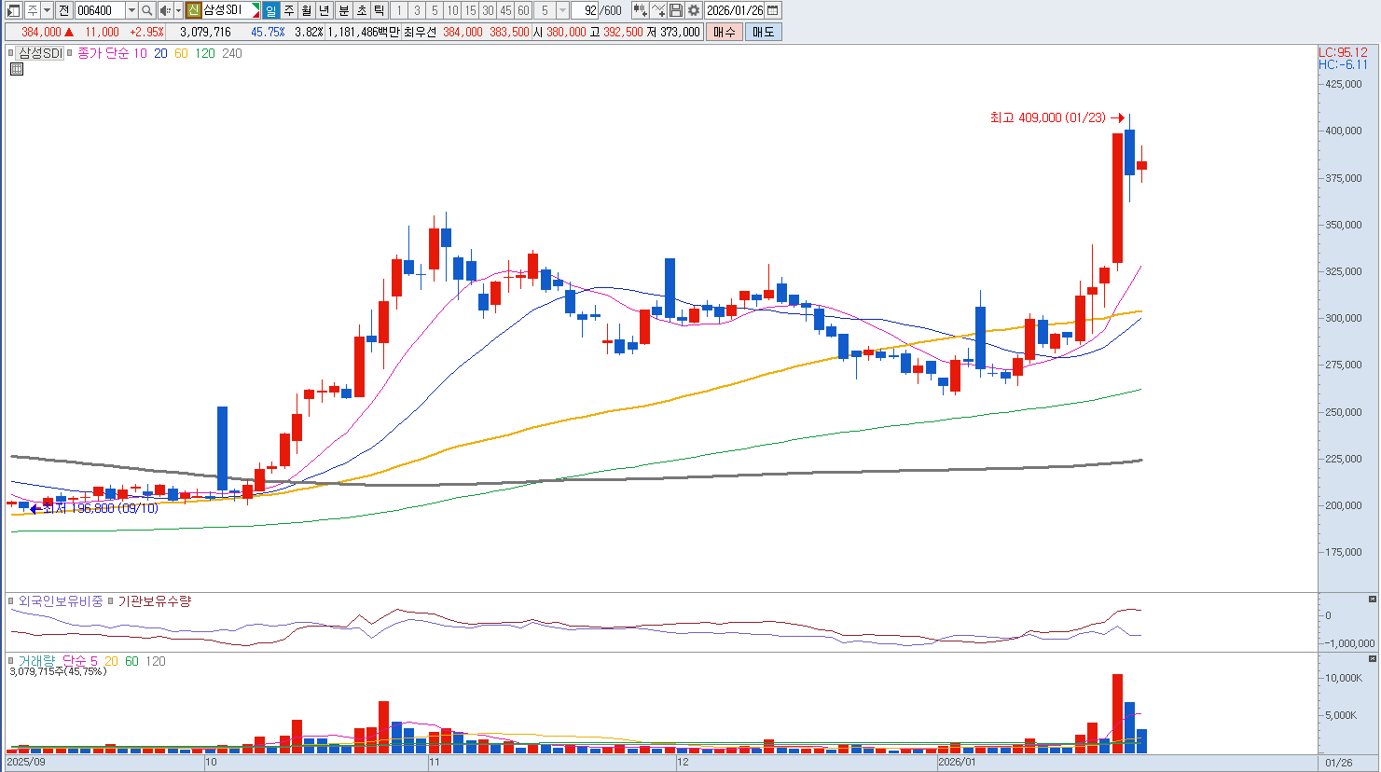
Task: Toggle the 외국인보유비중 indicator marker
Action: point(12,601)
